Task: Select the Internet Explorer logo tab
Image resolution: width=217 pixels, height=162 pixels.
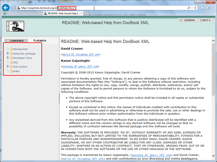Action: [22, 14]
